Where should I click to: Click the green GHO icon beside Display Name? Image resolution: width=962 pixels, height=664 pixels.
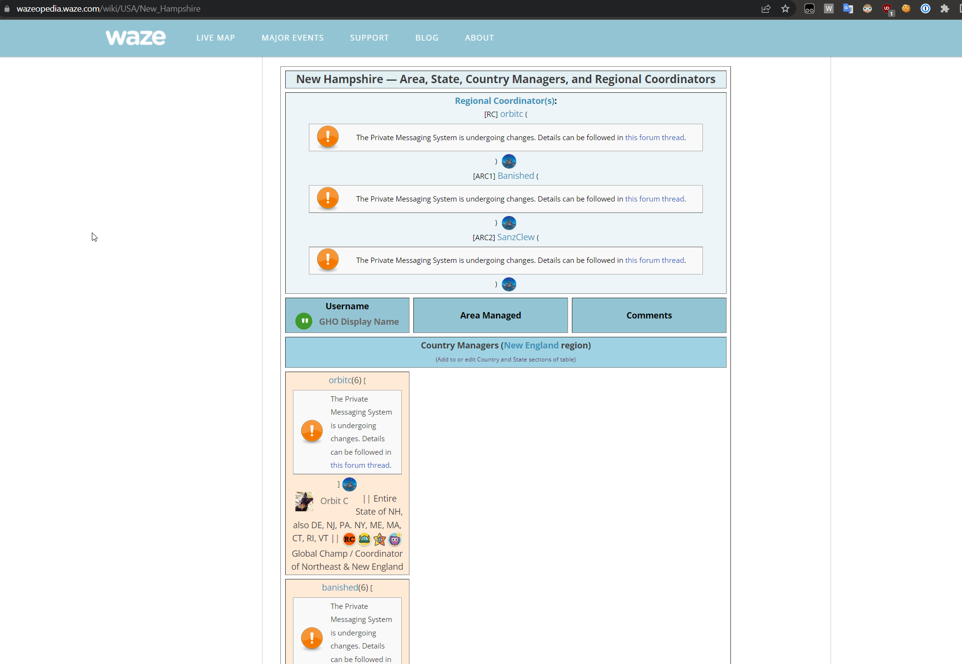(x=304, y=321)
